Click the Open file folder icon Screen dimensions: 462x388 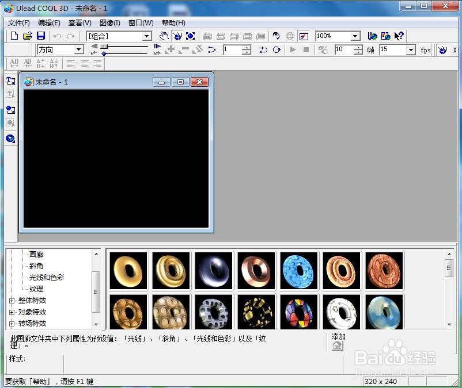(x=28, y=36)
